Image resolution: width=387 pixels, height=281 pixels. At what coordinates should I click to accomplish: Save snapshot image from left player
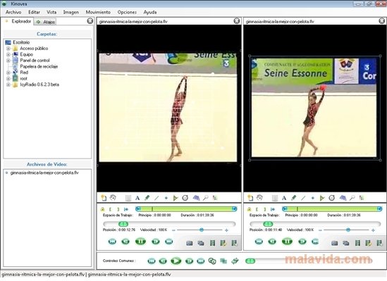pos(190,243)
